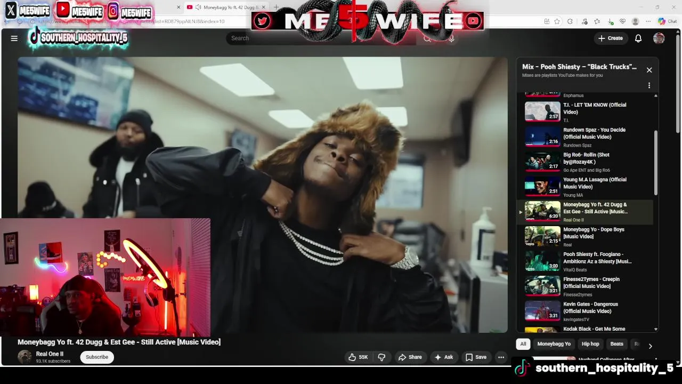Open the Edge extensions puzzle icon
Screen dimensions: 682x384
point(570,21)
